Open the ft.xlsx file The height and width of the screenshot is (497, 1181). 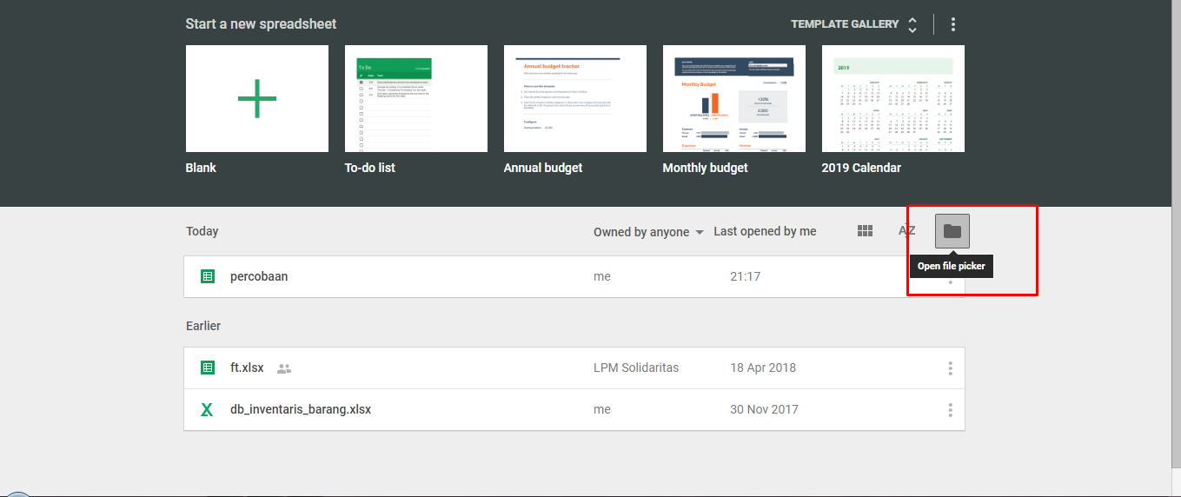pos(247,368)
